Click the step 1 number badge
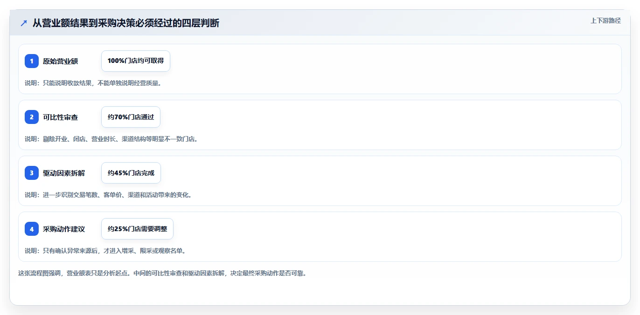640x315 pixels. [32, 61]
